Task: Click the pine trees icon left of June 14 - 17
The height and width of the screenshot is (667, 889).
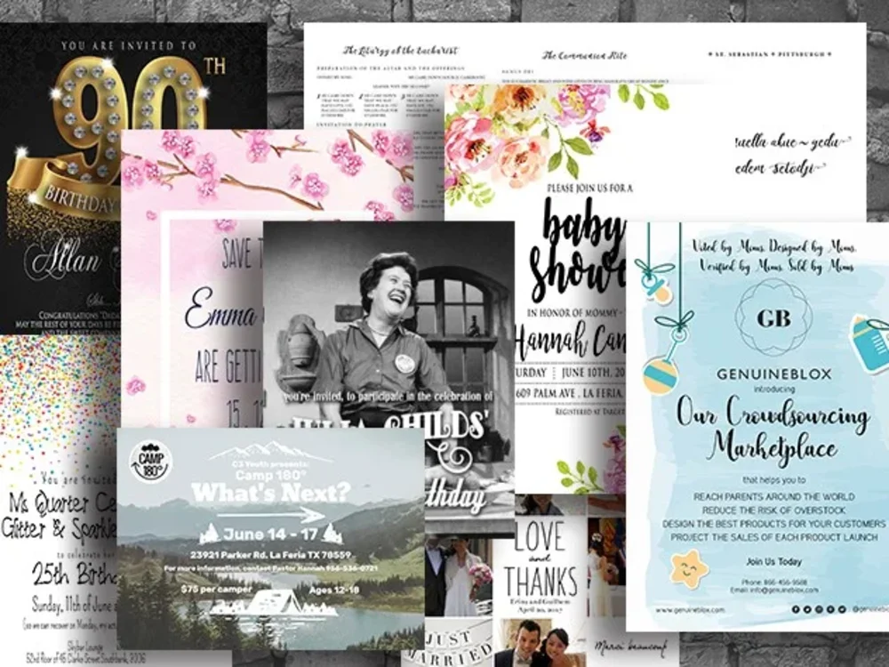Action: click(x=209, y=534)
